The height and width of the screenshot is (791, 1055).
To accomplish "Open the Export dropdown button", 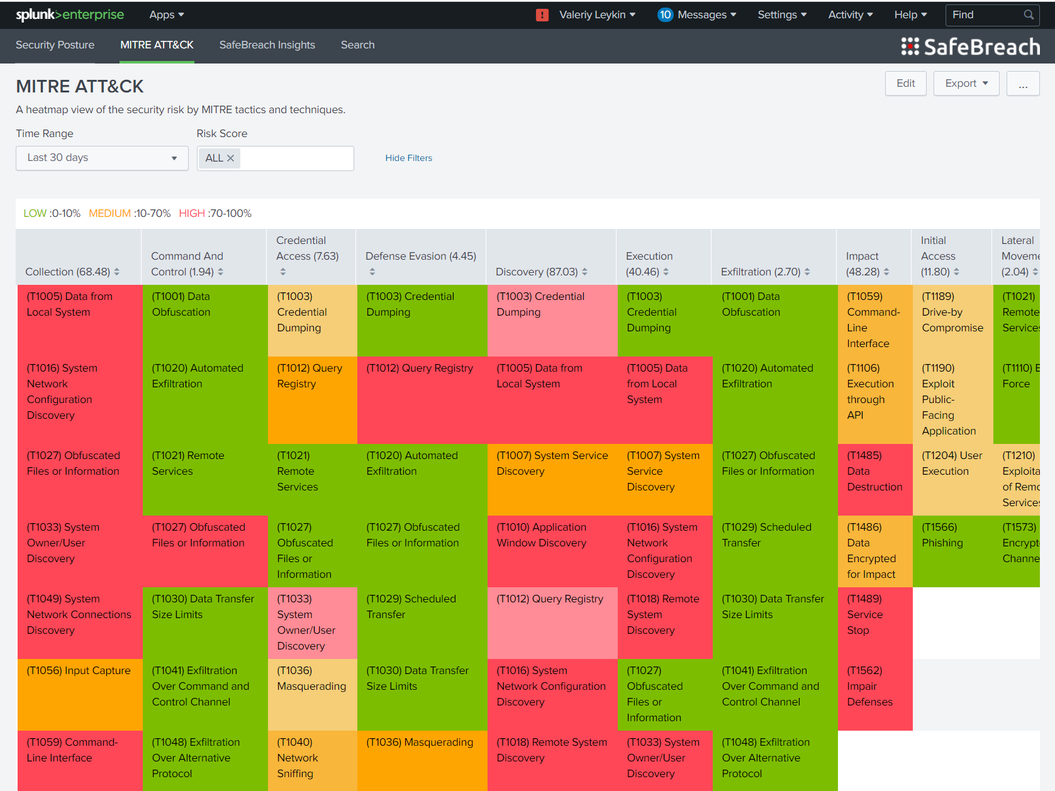I will click(x=966, y=83).
